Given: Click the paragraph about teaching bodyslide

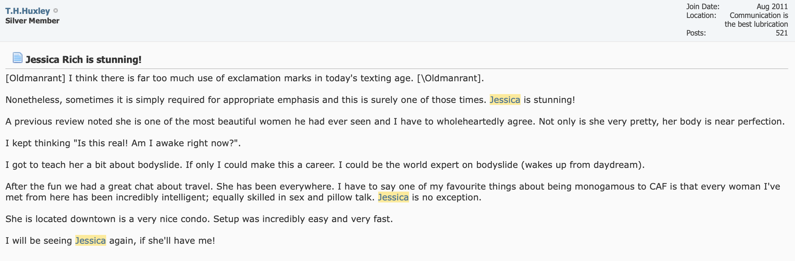Looking at the screenshot, I should 325,165.
